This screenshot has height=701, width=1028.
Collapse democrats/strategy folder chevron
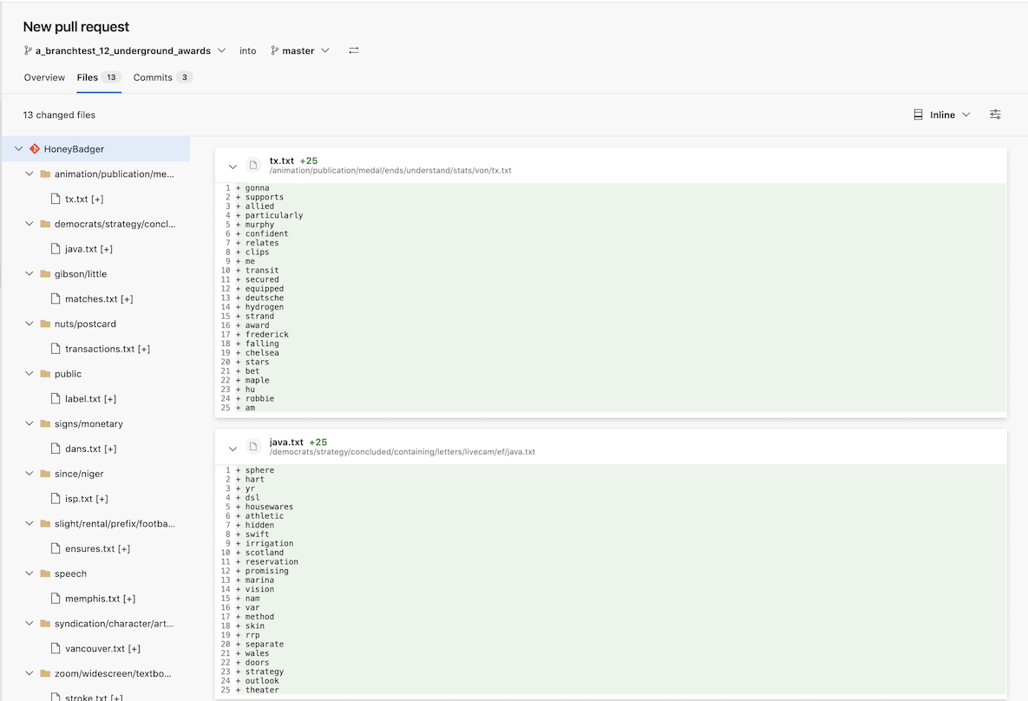pos(29,224)
